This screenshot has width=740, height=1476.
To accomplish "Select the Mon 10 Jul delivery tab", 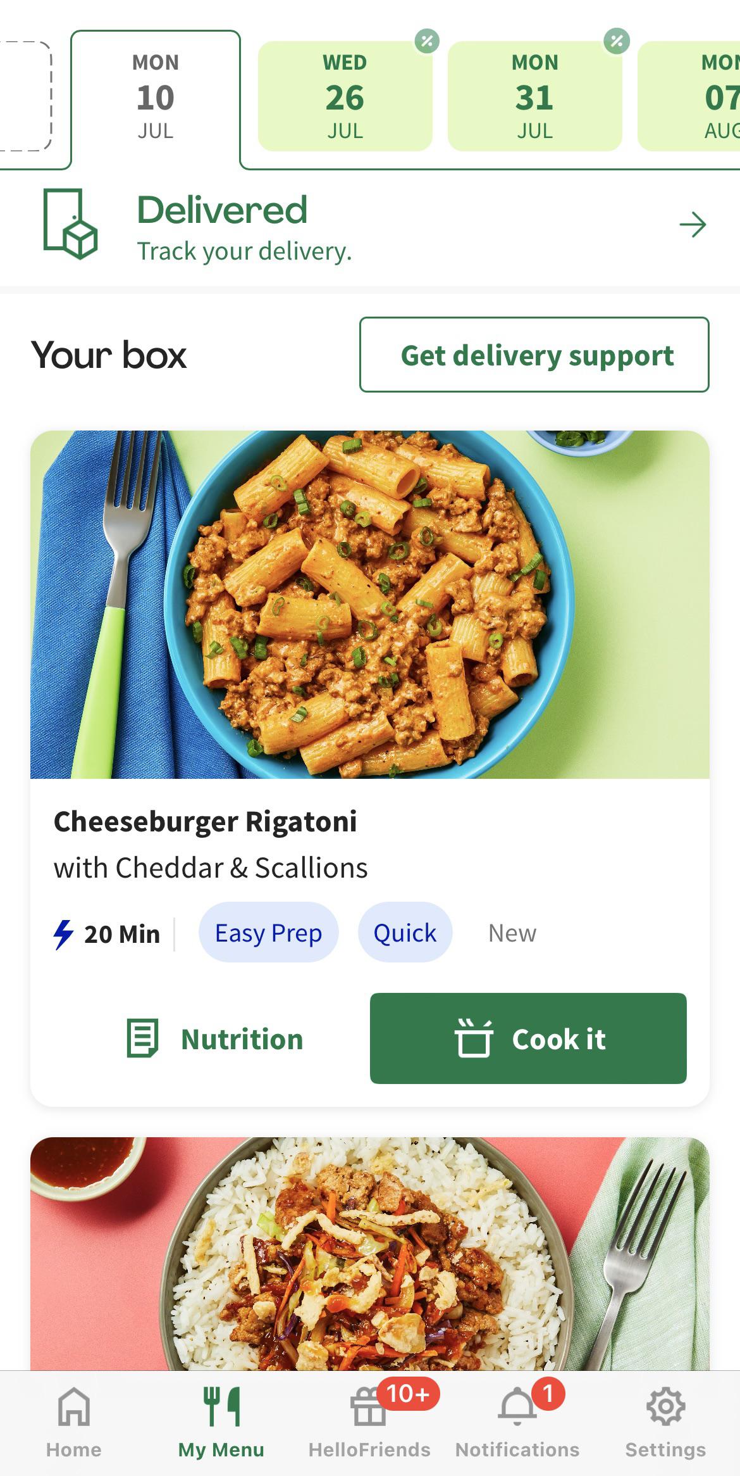I will (x=156, y=96).
